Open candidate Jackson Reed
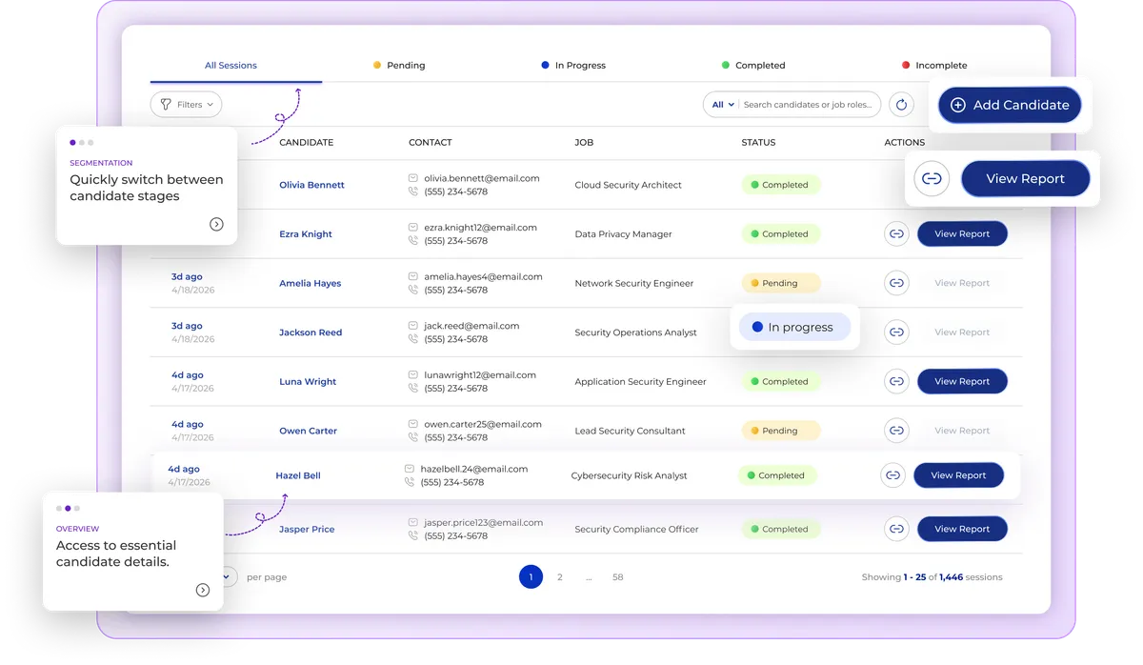 pyautogui.click(x=311, y=332)
